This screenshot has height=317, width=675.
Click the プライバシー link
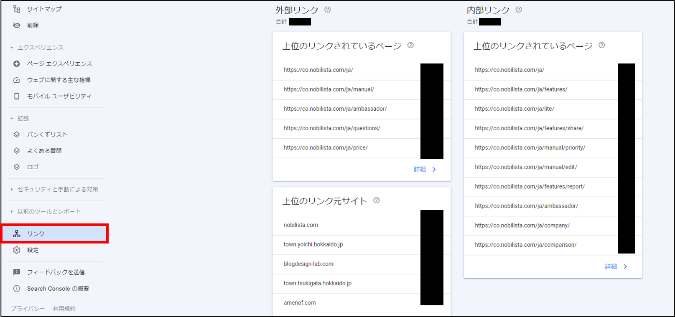pyautogui.click(x=28, y=309)
